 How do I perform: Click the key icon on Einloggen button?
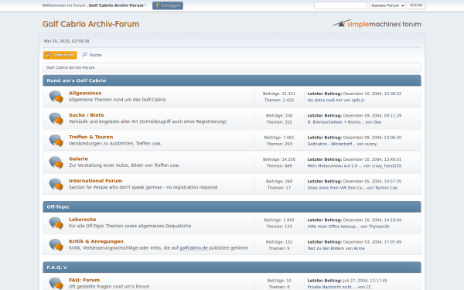158,5
